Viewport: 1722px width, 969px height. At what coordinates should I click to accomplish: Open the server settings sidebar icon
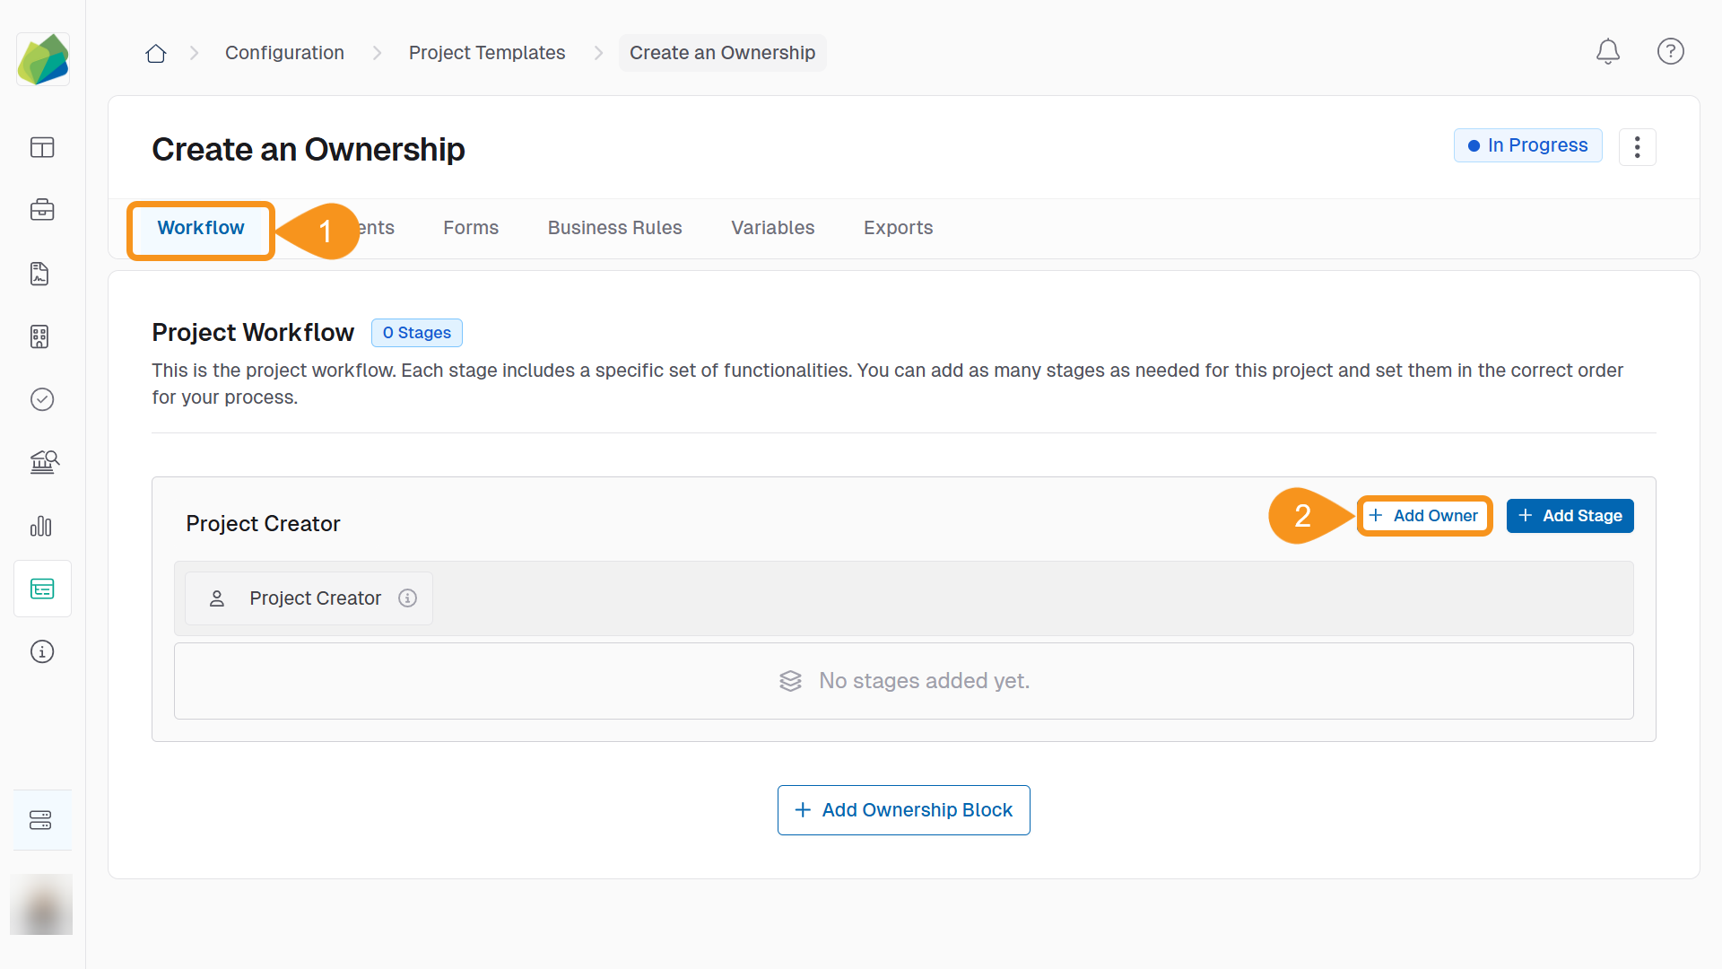click(41, 820)
